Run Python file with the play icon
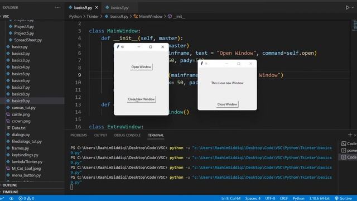The image size is (357, 201). pos(347,7)
